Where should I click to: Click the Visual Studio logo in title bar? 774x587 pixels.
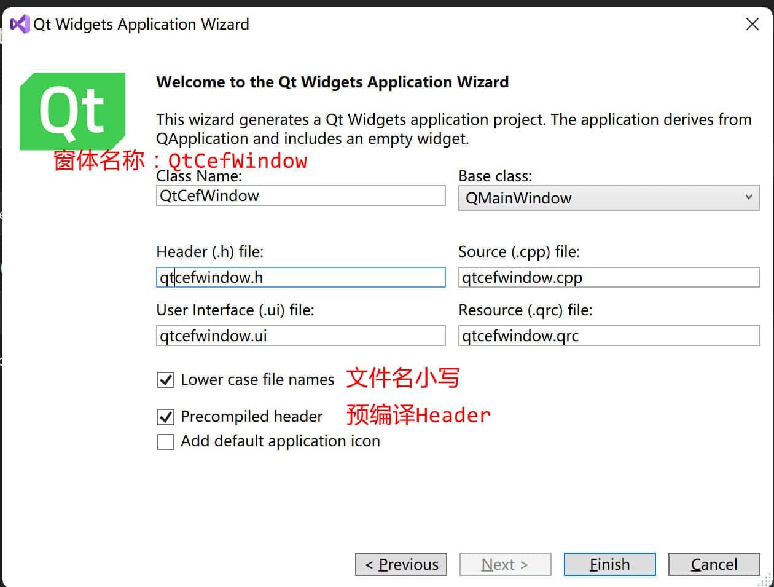pyautogui.click(x=20, y=24)
